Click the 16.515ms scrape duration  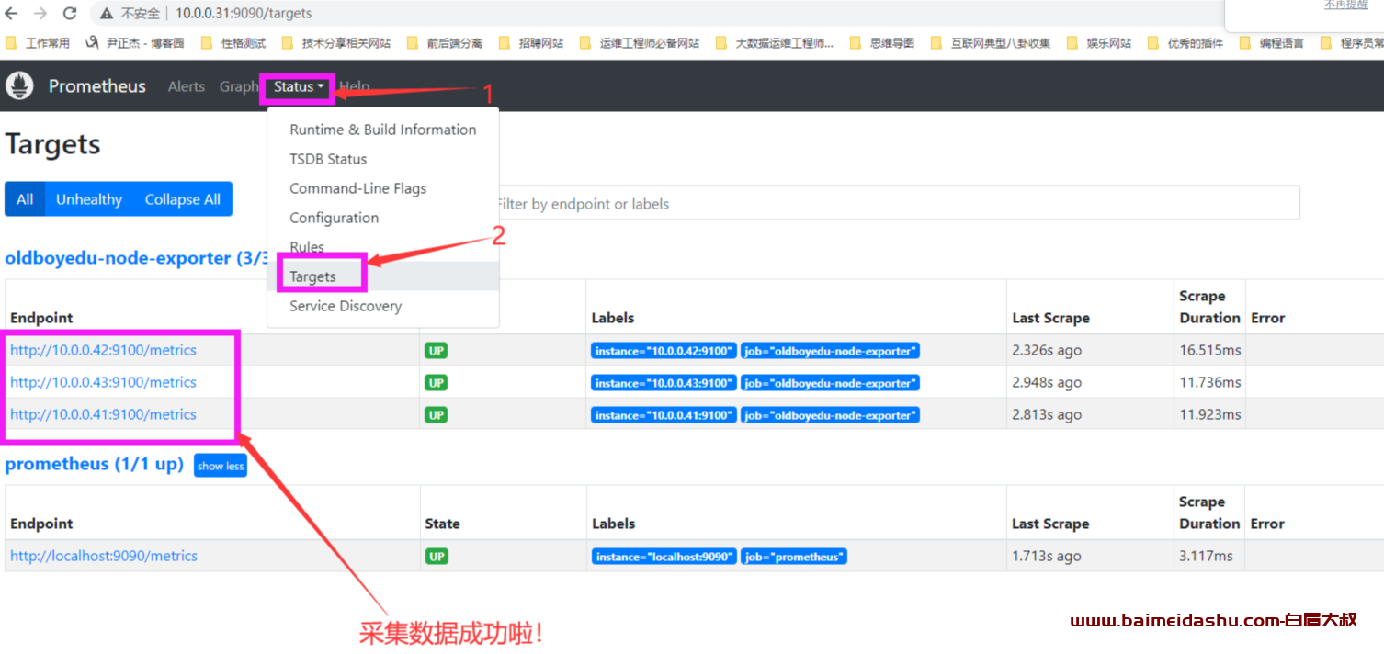click(x=1210, y=350)
